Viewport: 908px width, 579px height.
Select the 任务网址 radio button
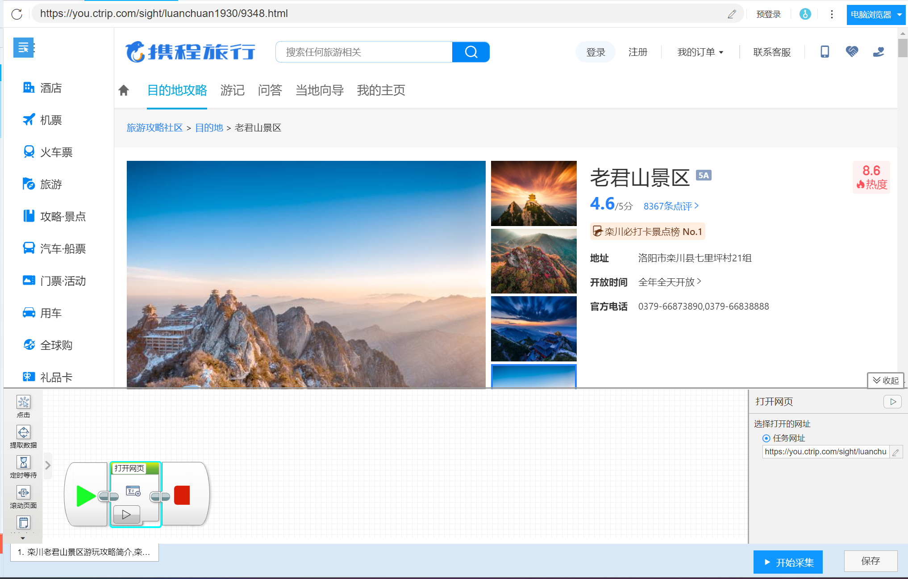click(766, 438)
